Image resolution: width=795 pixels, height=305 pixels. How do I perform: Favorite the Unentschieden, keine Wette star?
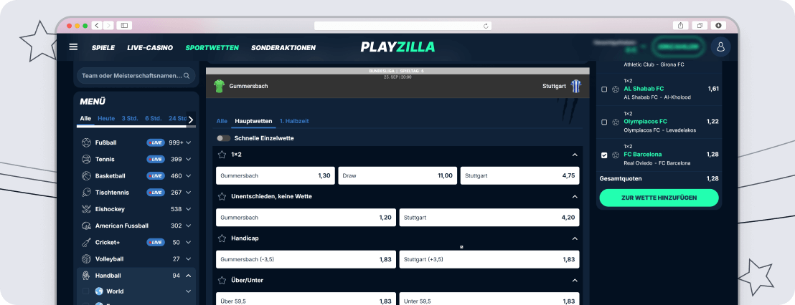222,196
